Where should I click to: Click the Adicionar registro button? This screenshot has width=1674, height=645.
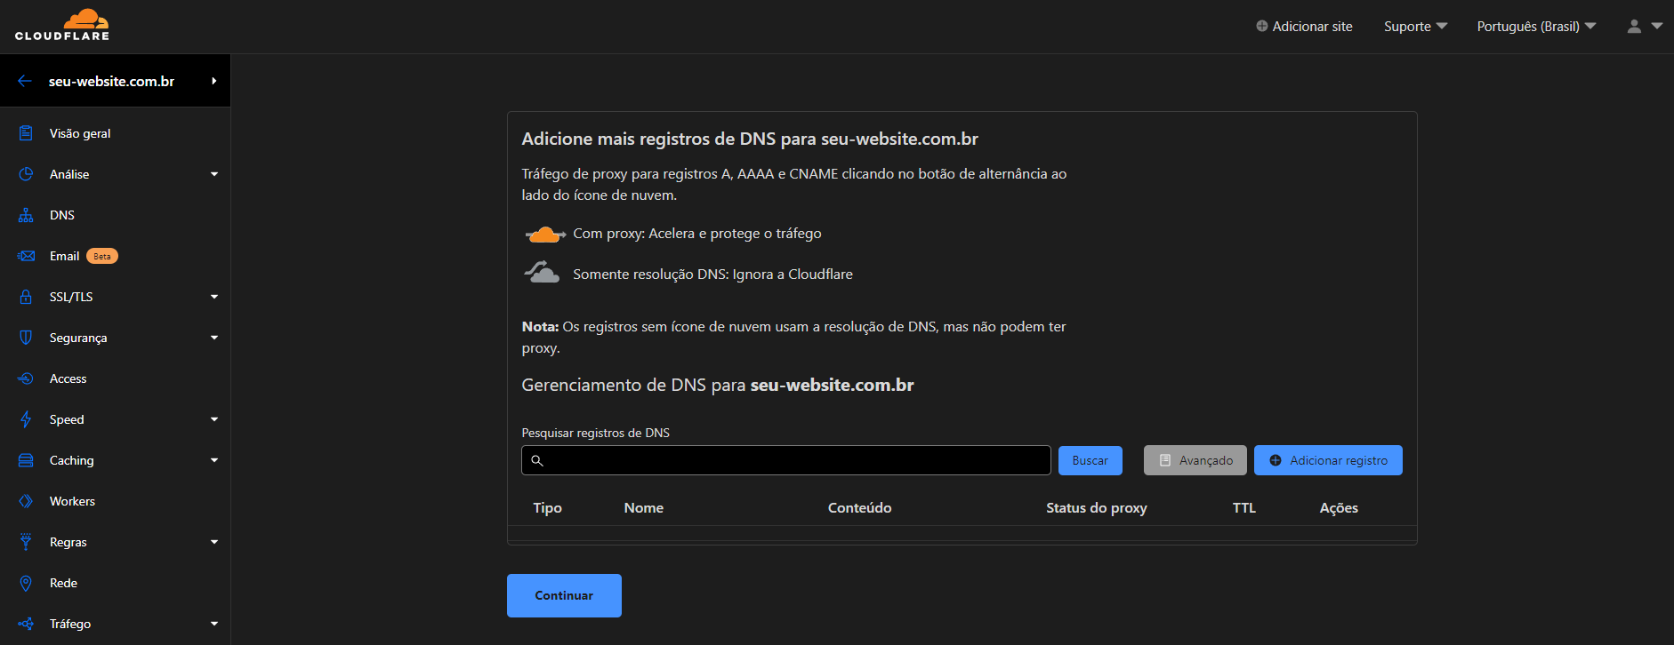tap(1328, 460)
